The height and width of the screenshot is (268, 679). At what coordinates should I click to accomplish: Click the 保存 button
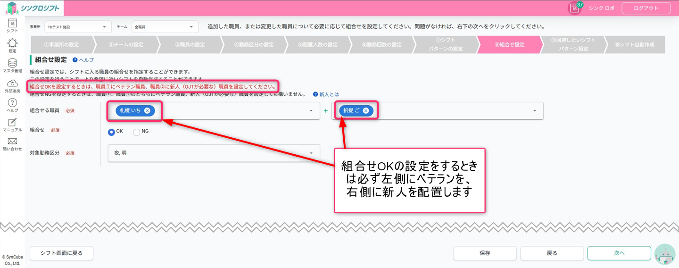coord(485,253)
